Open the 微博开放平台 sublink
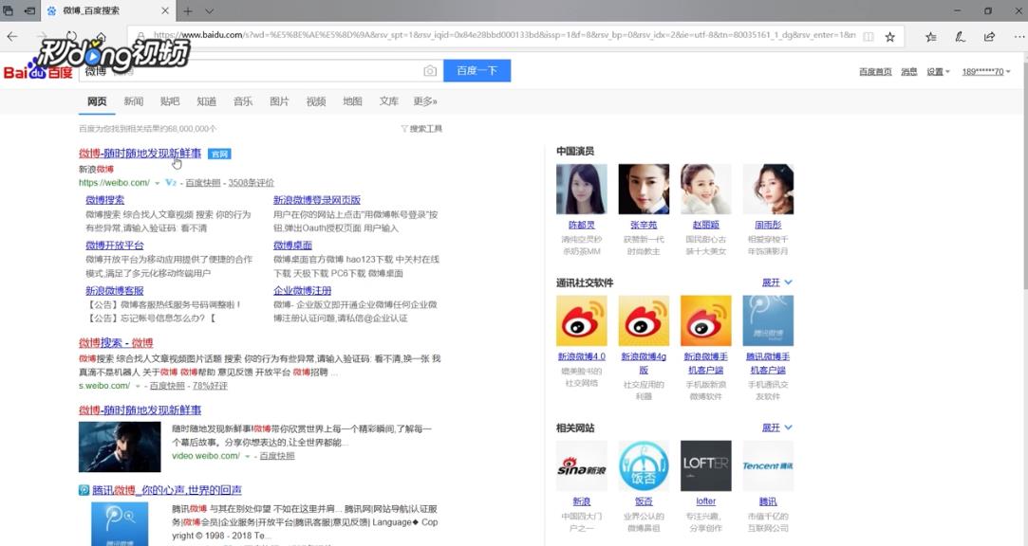 pyautogui.click(x=115, y=245)
